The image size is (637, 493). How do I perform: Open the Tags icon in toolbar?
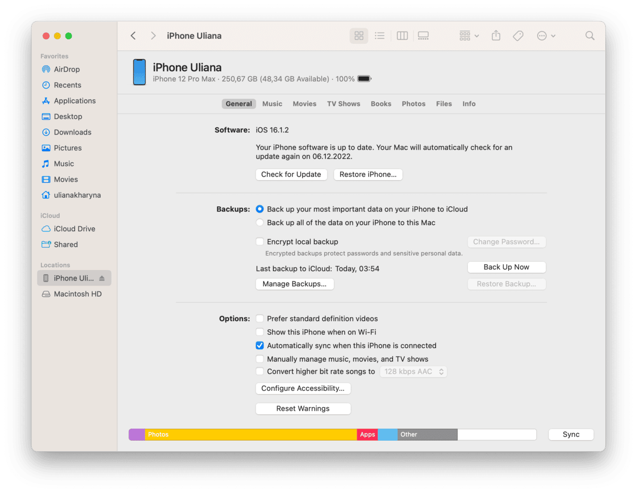pyautogui.click(x=518, y=36)
